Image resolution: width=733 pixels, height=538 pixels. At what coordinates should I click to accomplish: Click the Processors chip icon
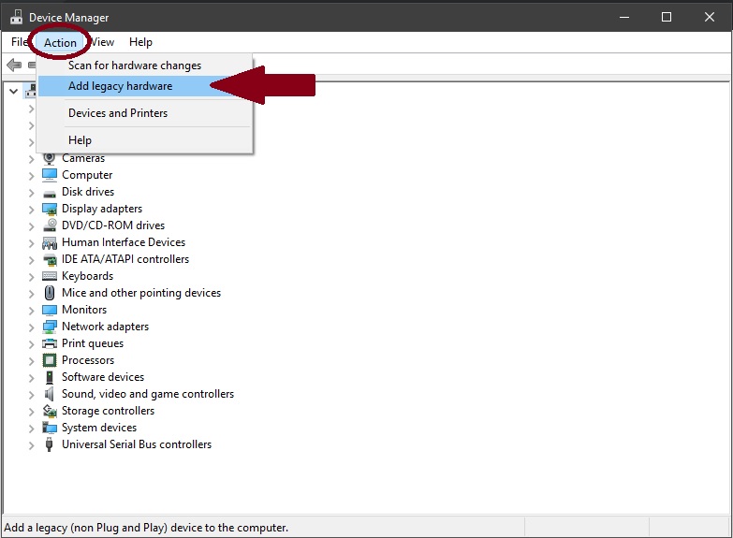click(x=49, y=360)
